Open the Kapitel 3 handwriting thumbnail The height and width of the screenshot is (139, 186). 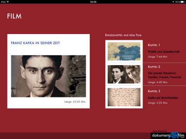point(124,97)
